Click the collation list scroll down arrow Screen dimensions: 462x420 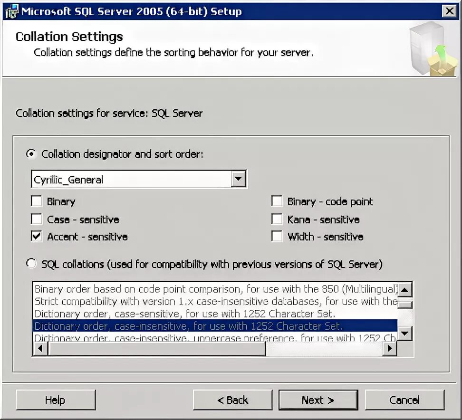tap(405, 334)
